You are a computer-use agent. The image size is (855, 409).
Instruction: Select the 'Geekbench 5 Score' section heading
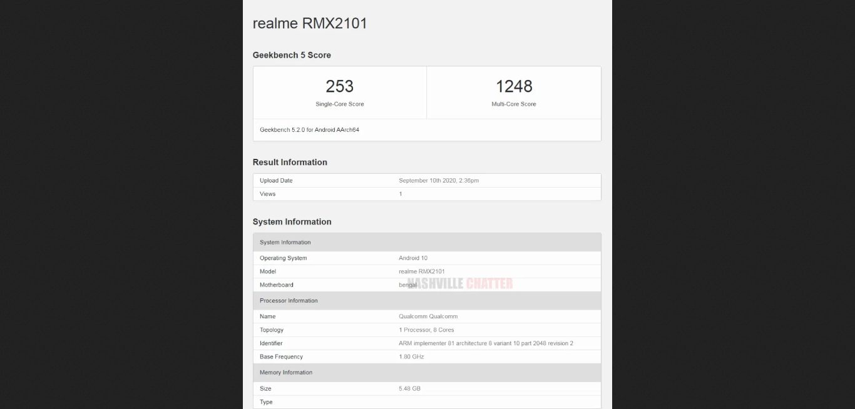click(292, 55)
